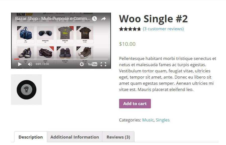Open the video settings gear
This screenshot has height=145, width=226.
82,64
